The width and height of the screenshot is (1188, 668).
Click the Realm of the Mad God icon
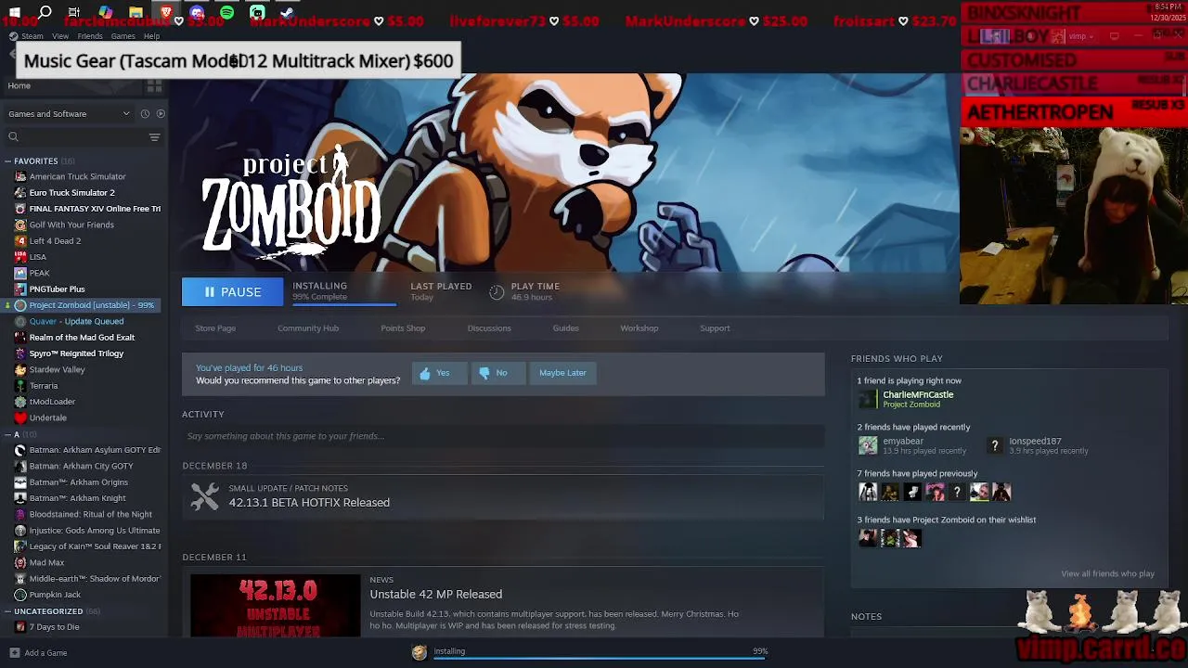(20, 338)
